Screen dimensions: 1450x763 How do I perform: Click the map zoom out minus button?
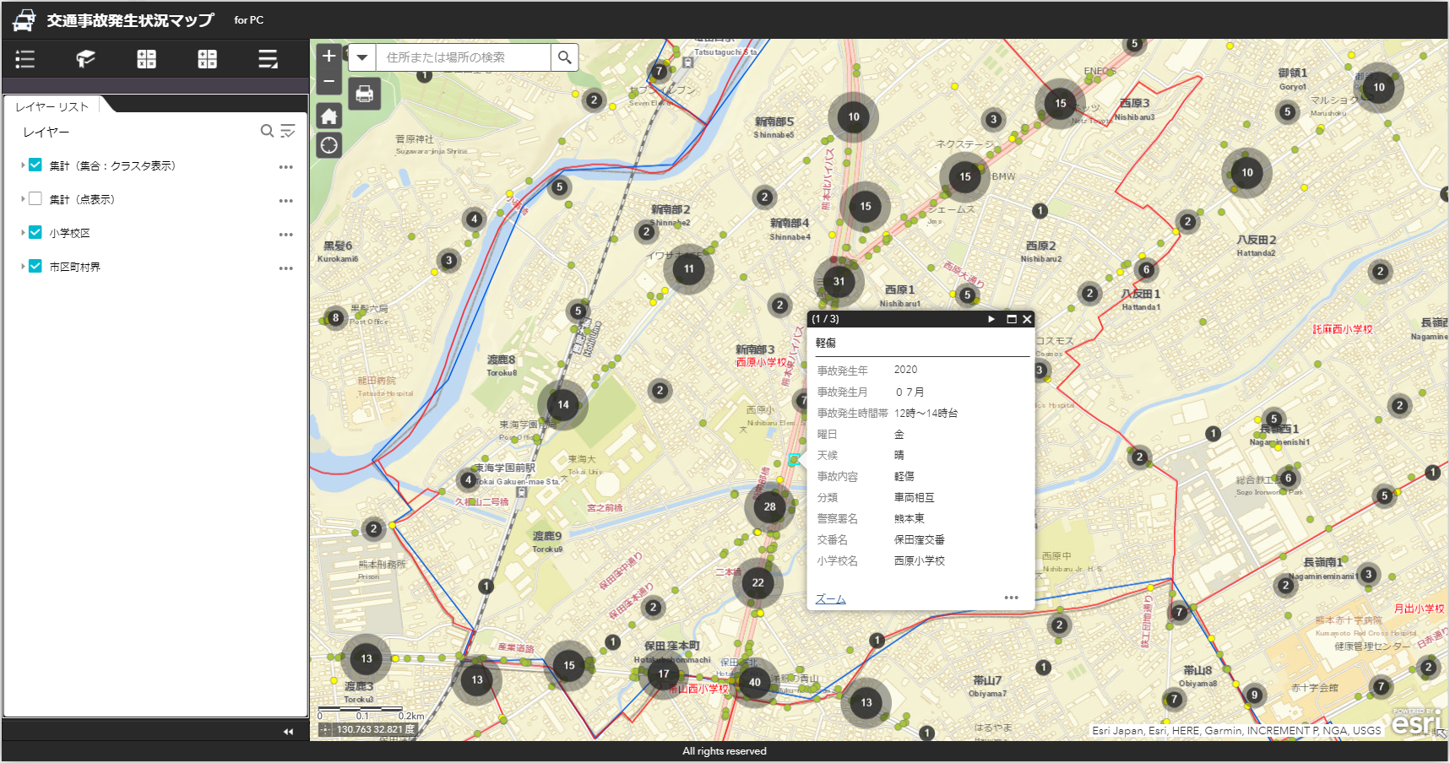329,82
